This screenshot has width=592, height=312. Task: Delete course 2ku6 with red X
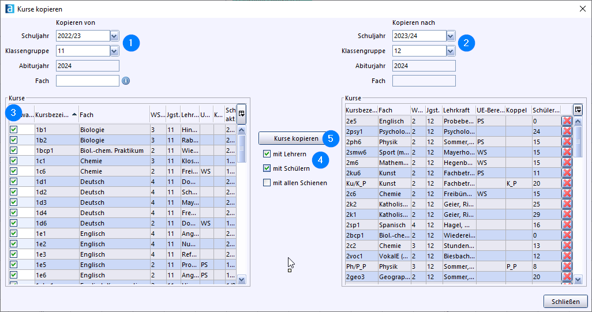point(567,173)
